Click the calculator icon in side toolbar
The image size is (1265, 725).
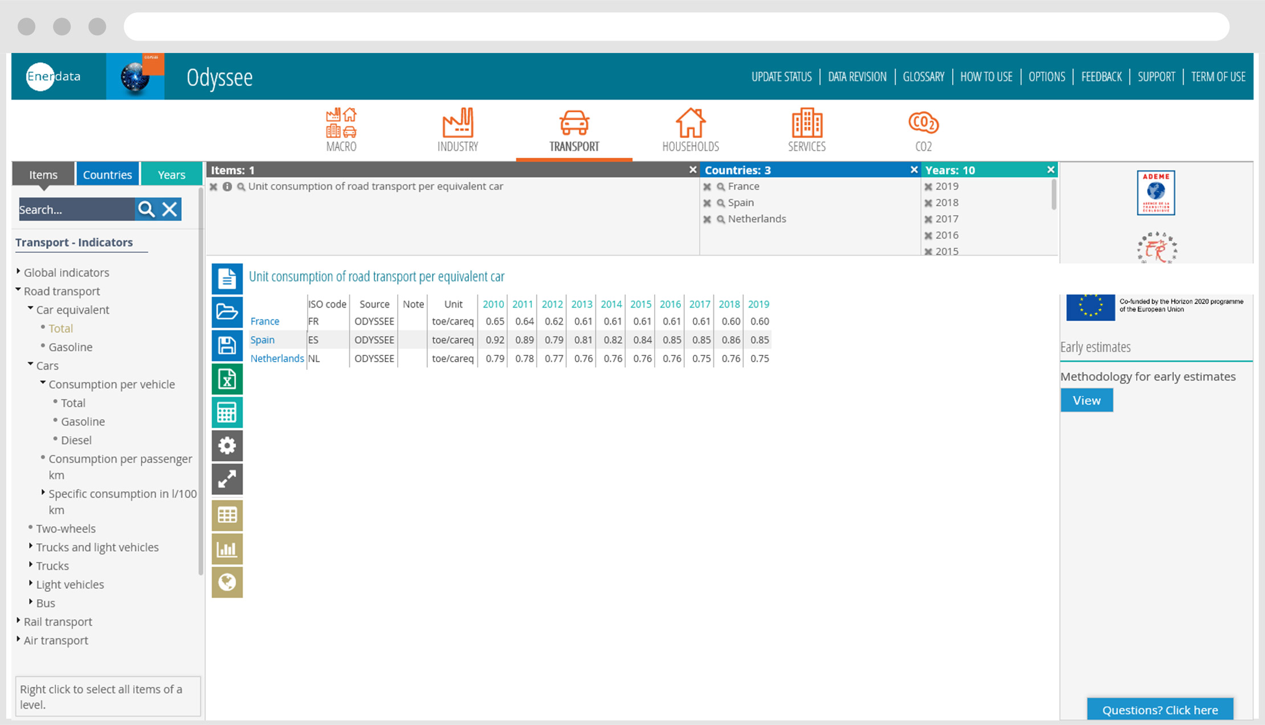pyautogui.click(x=227, y=412)
